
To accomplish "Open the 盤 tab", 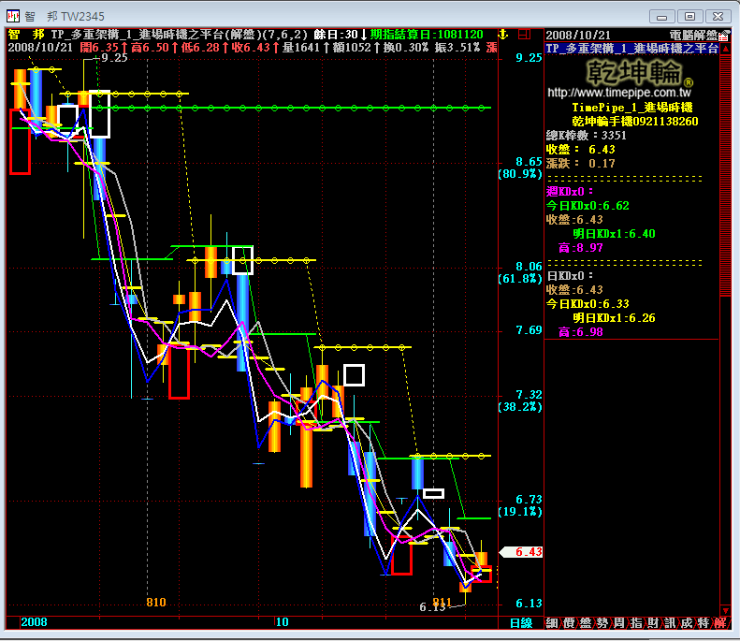I will [586, 622].
